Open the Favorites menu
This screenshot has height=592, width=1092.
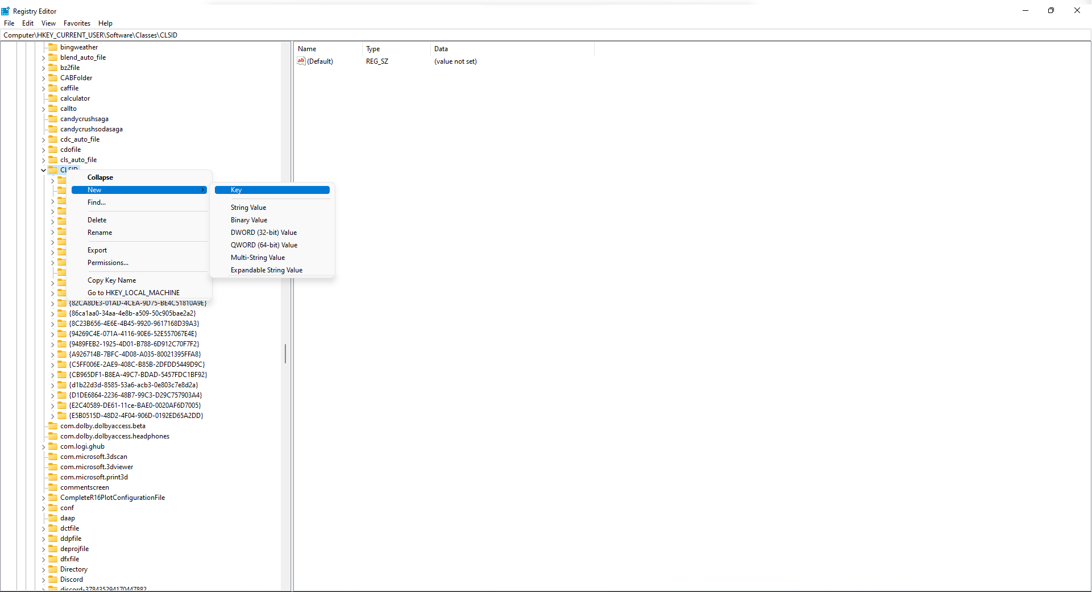pos(77,23)
